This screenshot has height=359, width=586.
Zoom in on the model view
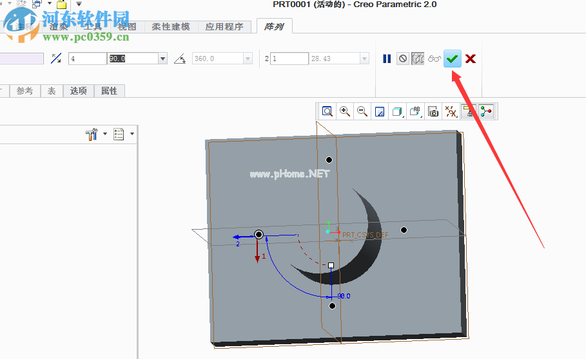click(345, 111)
